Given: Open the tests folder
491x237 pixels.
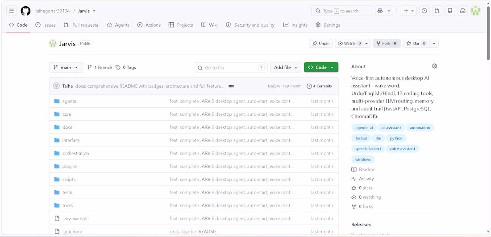Looking at the screenshot, I should click(x=67, y=192).
